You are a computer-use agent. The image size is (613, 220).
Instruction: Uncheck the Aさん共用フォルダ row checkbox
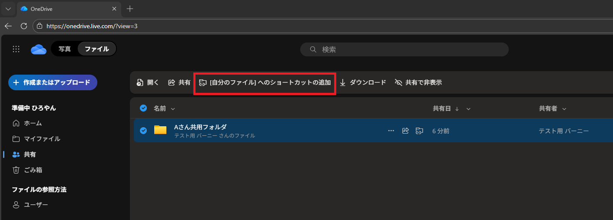point(143,131)
